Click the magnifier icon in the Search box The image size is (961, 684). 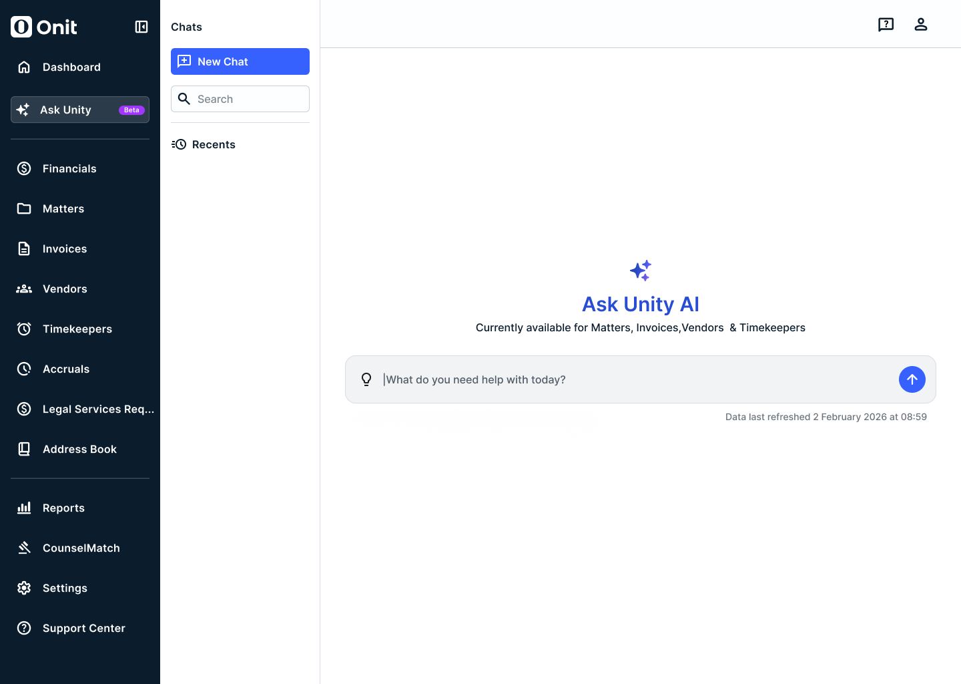click(x=184, y=99)
